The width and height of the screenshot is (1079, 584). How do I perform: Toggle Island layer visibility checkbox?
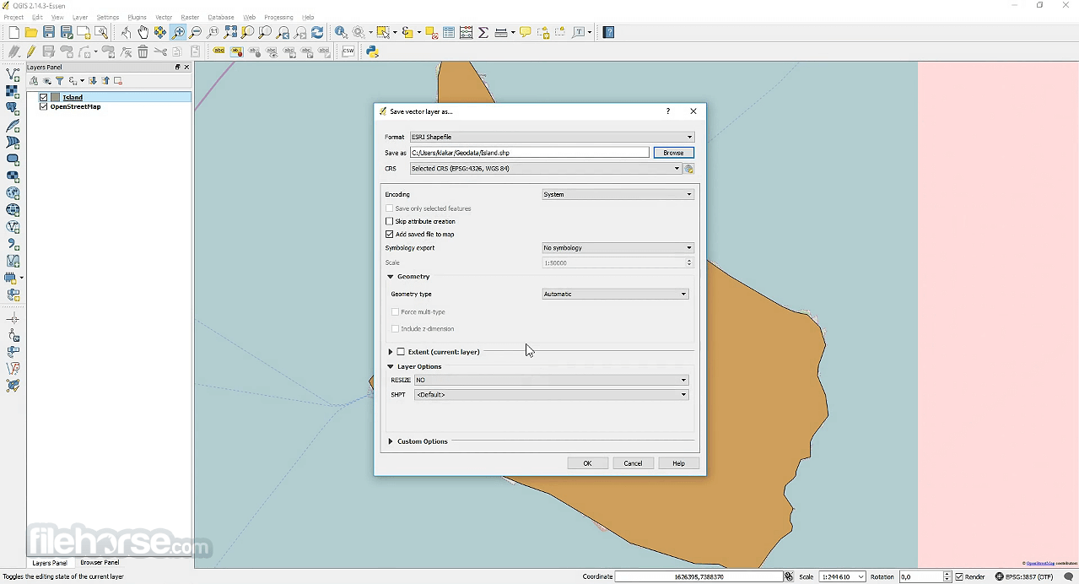coord(44,97)
